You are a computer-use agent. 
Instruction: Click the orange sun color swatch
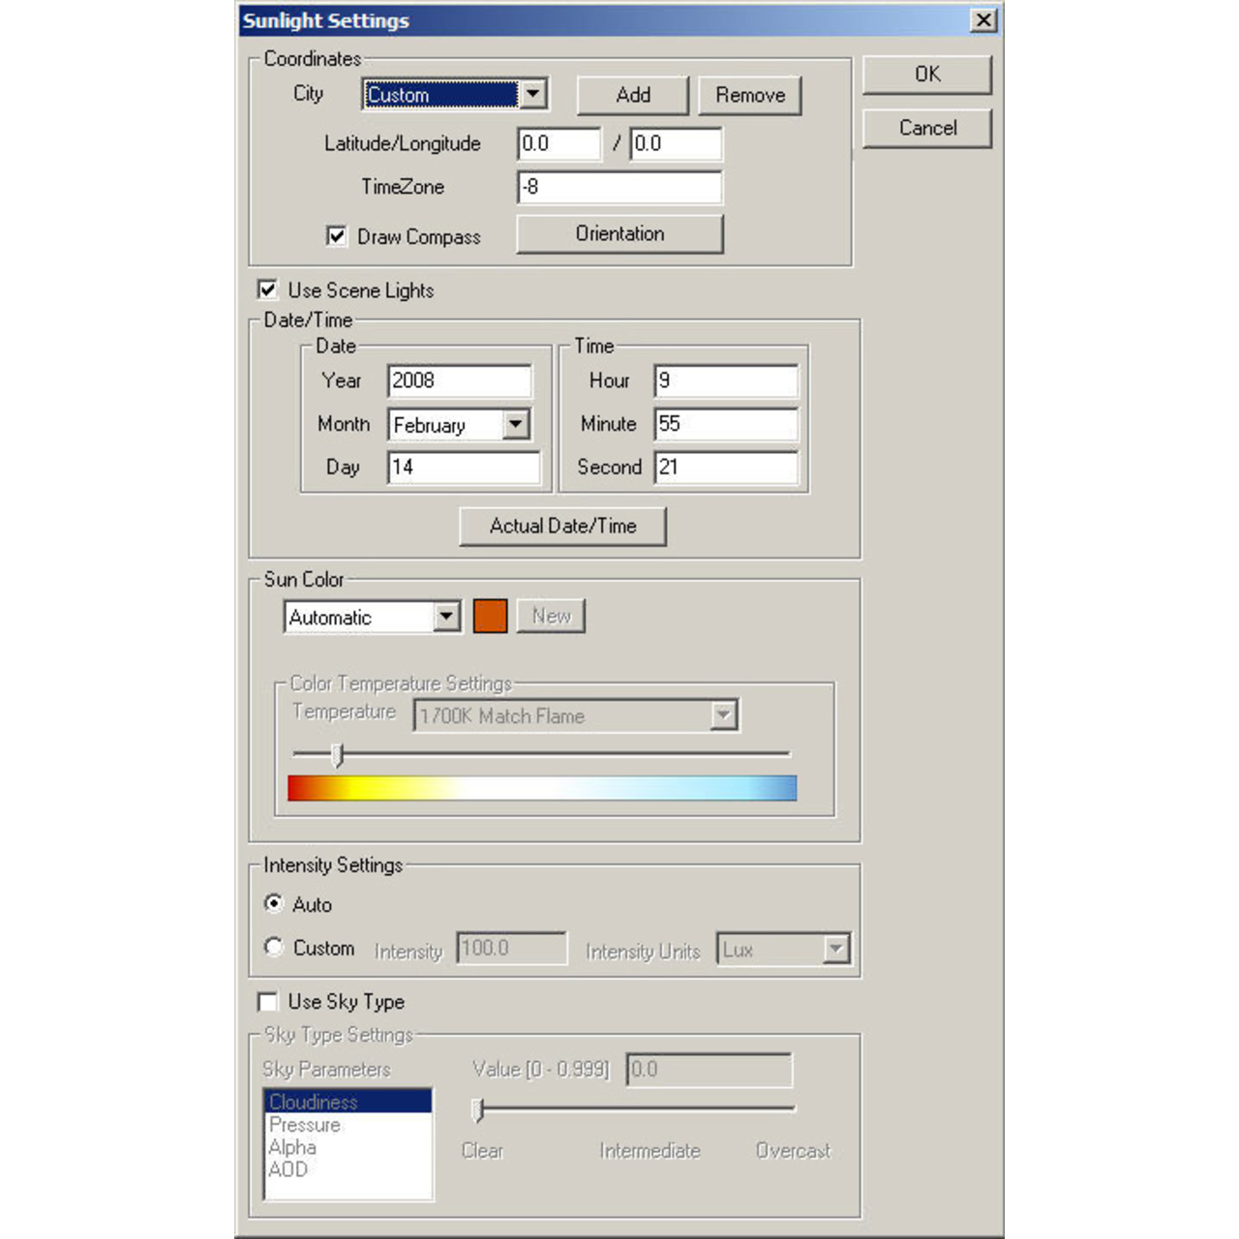pyautogui.click(x=490, y=615)
